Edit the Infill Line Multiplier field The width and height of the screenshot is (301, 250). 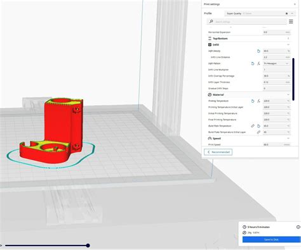coord(276,70)
